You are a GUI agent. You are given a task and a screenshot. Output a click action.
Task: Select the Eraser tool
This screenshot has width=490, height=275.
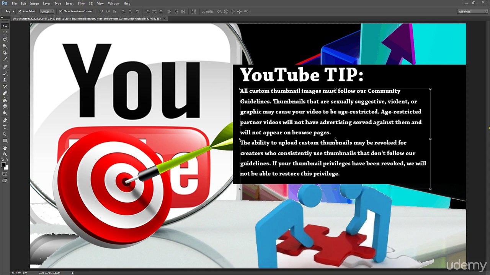pyautogui.click(x=5, y=93)
